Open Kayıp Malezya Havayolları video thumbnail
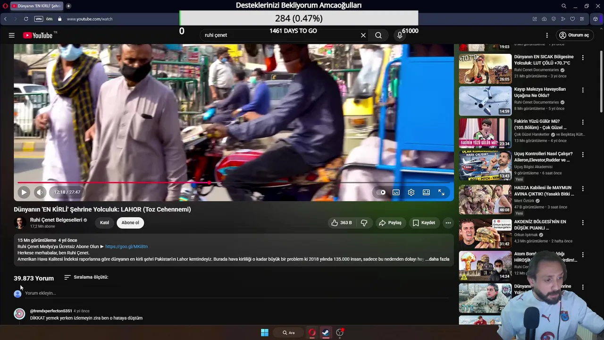Screen dimensions: 604x340 485,101
